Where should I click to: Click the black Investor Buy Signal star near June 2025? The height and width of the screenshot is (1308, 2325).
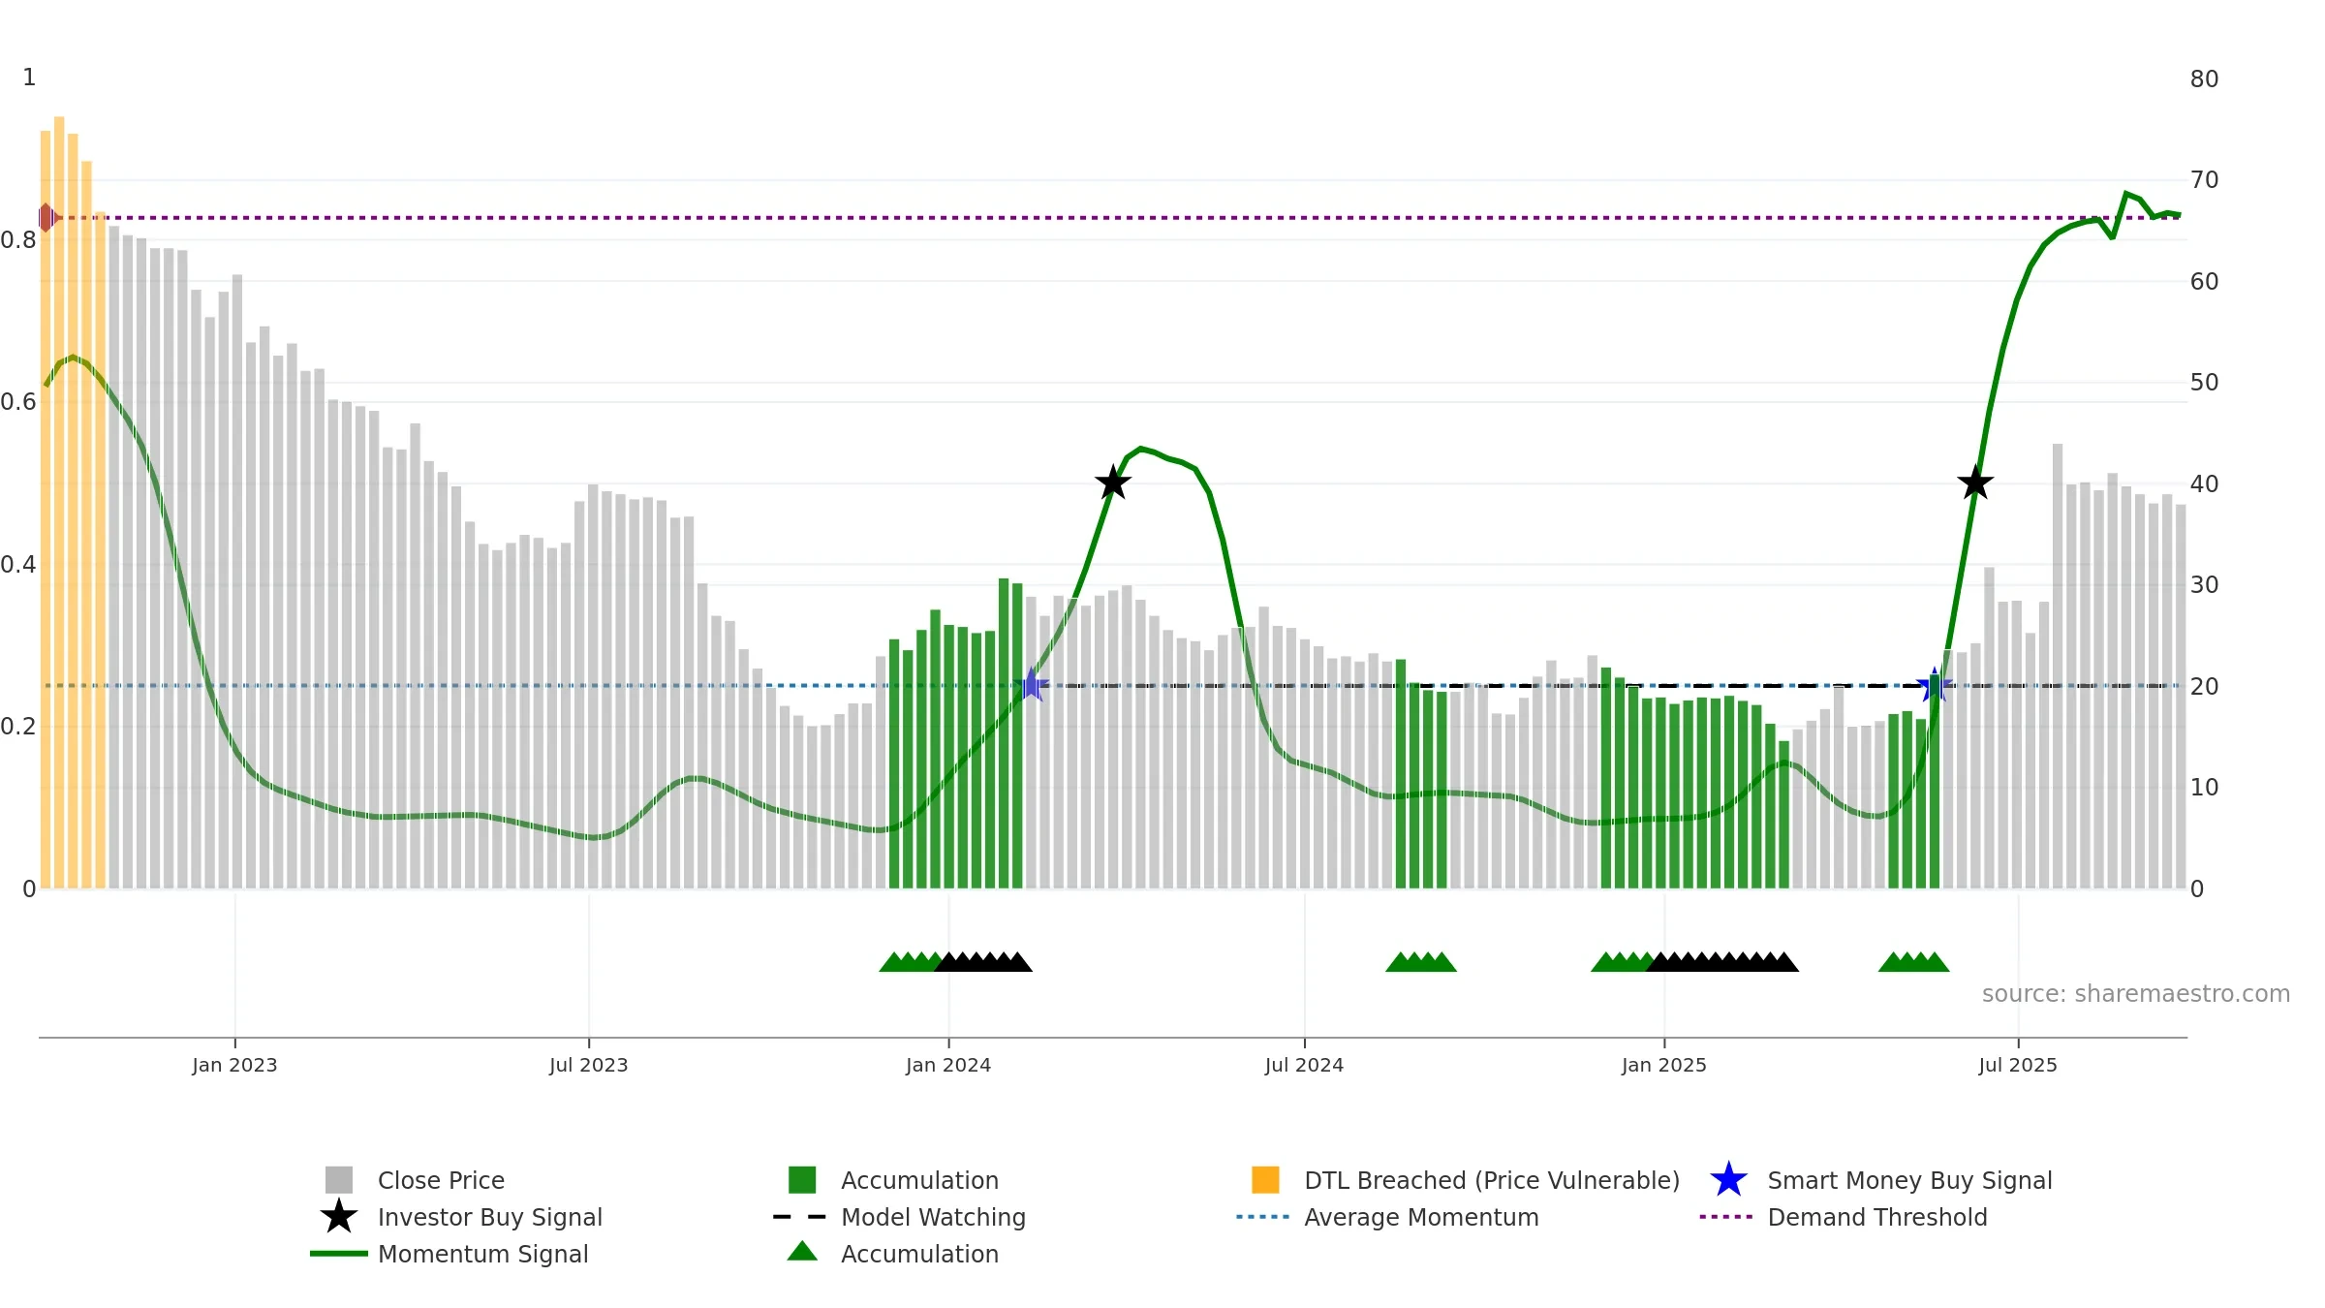click(x=1975, y=483)
